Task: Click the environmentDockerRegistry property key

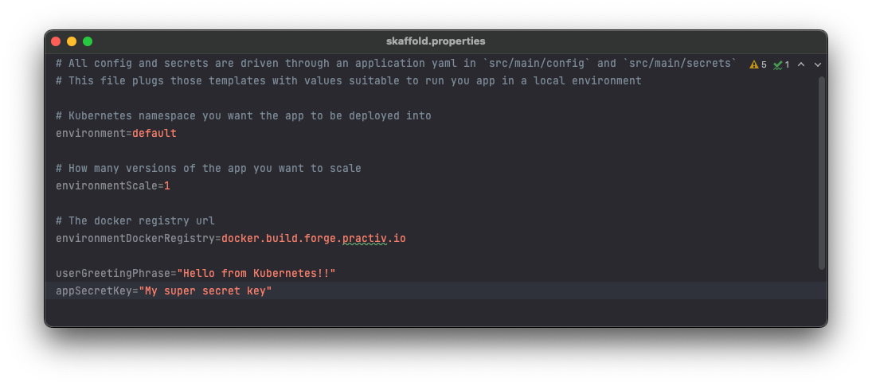Action: pos(135,238)
